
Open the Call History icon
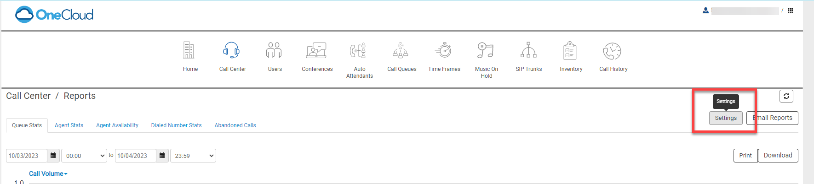[612, 51]
